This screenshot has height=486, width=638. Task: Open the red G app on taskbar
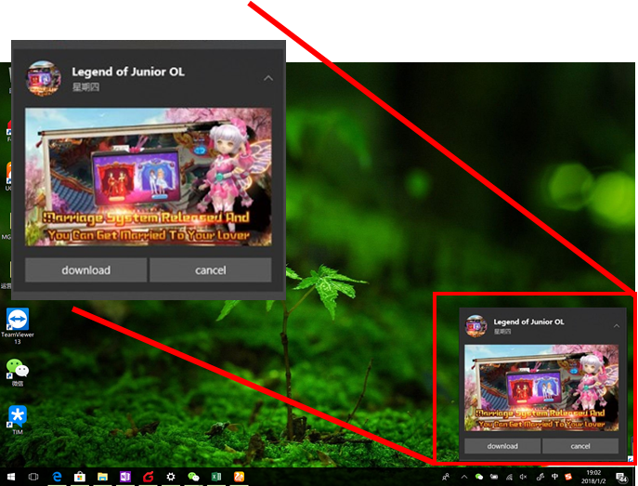pos(148,477)
